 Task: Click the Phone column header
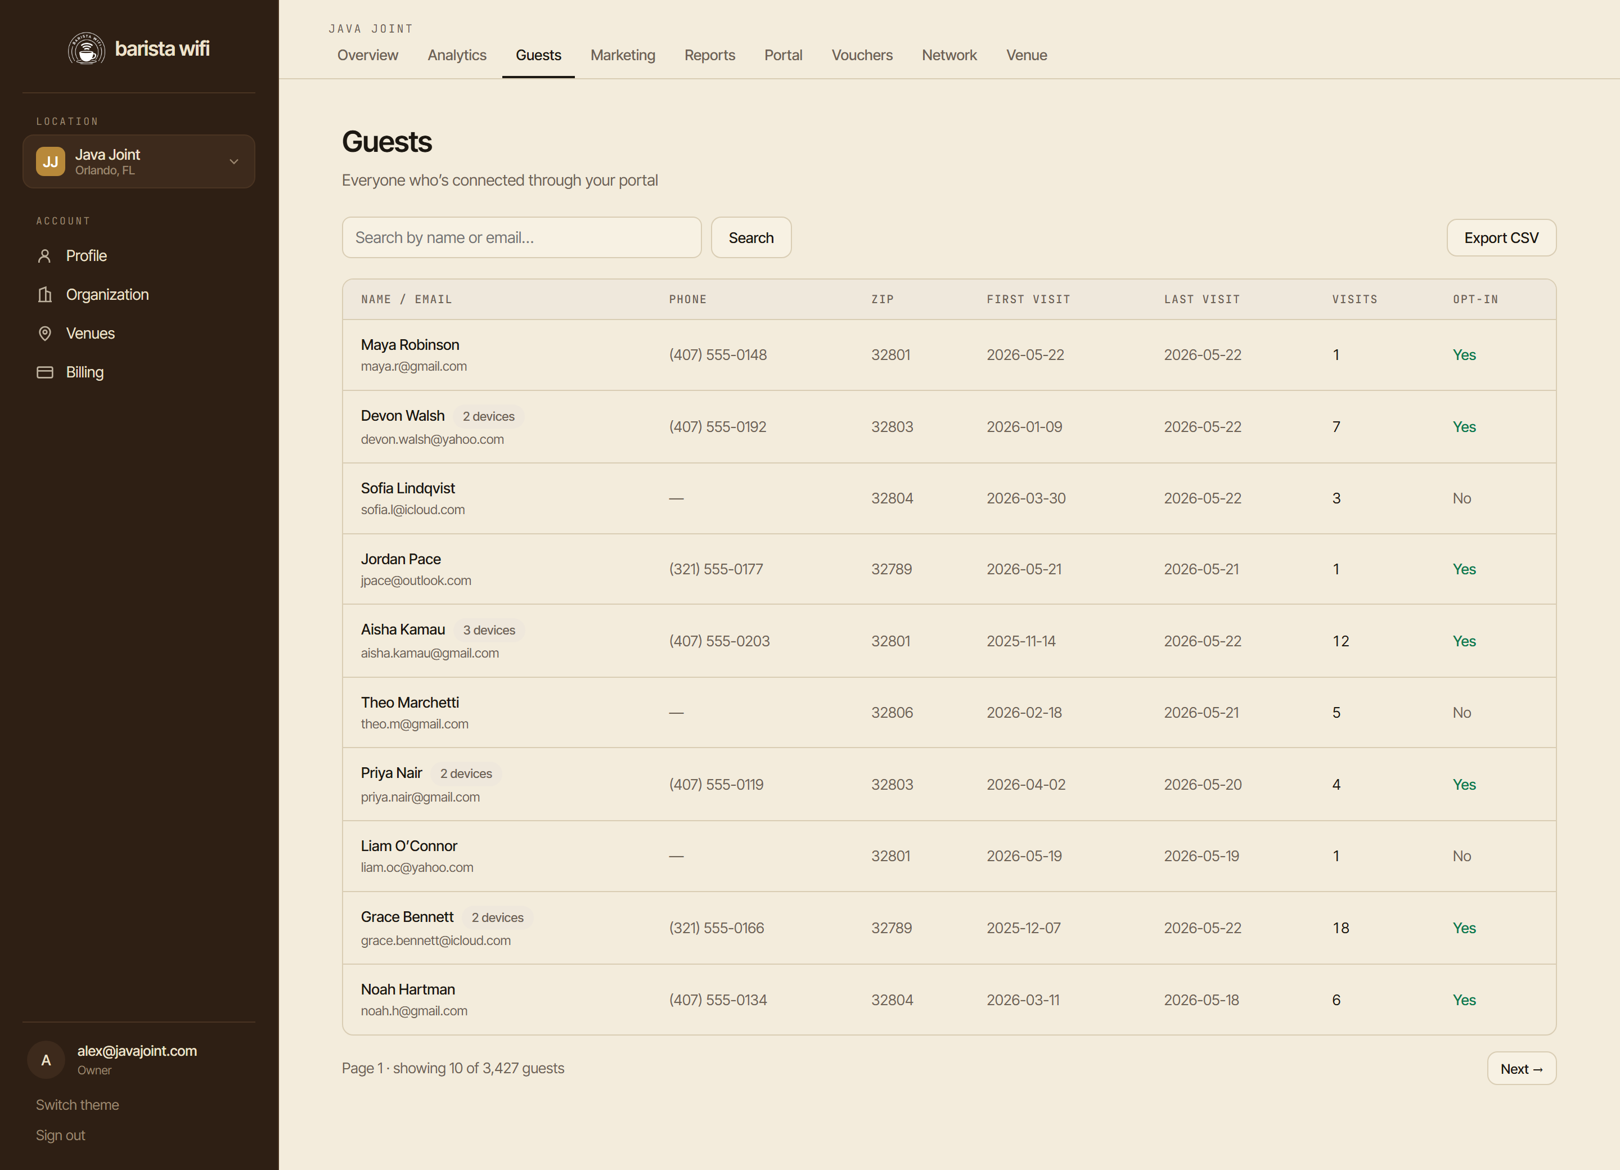[688, 299]
